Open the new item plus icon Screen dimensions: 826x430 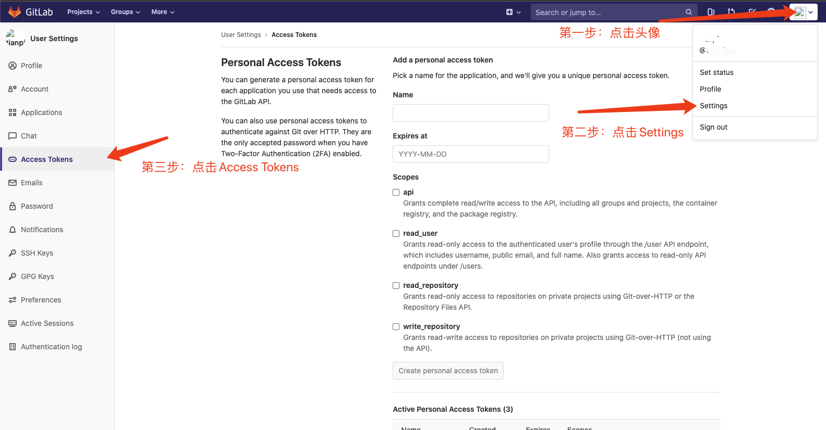pyautogui.click(x=509, y=12)
